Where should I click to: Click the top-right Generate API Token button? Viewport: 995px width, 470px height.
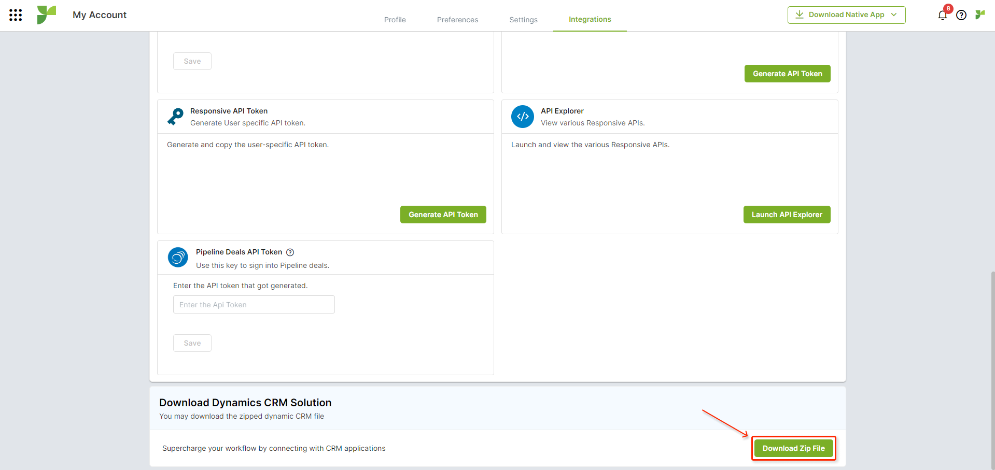(788, 74)
